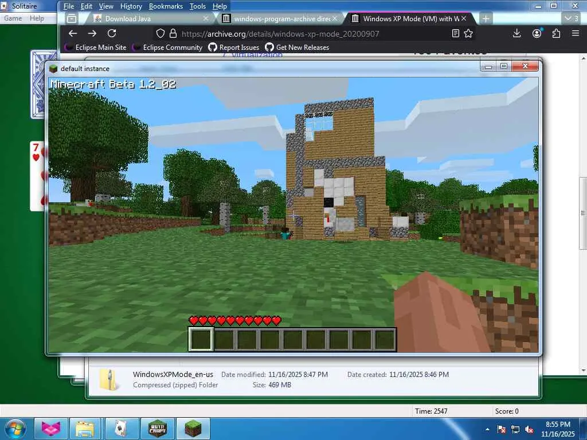The width and height of the screenshot is (587, 440).
Task: Click Solitaire Time: 2547 status text
Action: click(x=431, y=411)
